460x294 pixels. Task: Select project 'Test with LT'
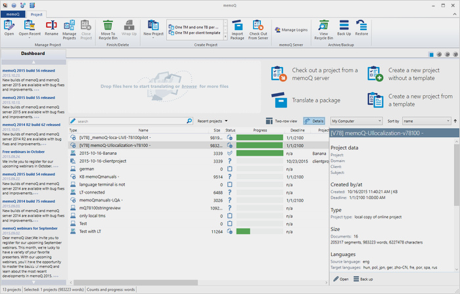[198, 232]
